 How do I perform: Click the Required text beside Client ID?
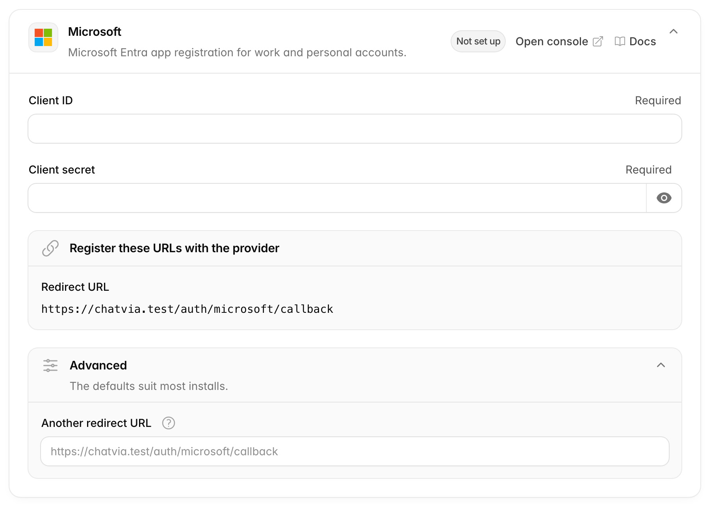coord(658,100)
